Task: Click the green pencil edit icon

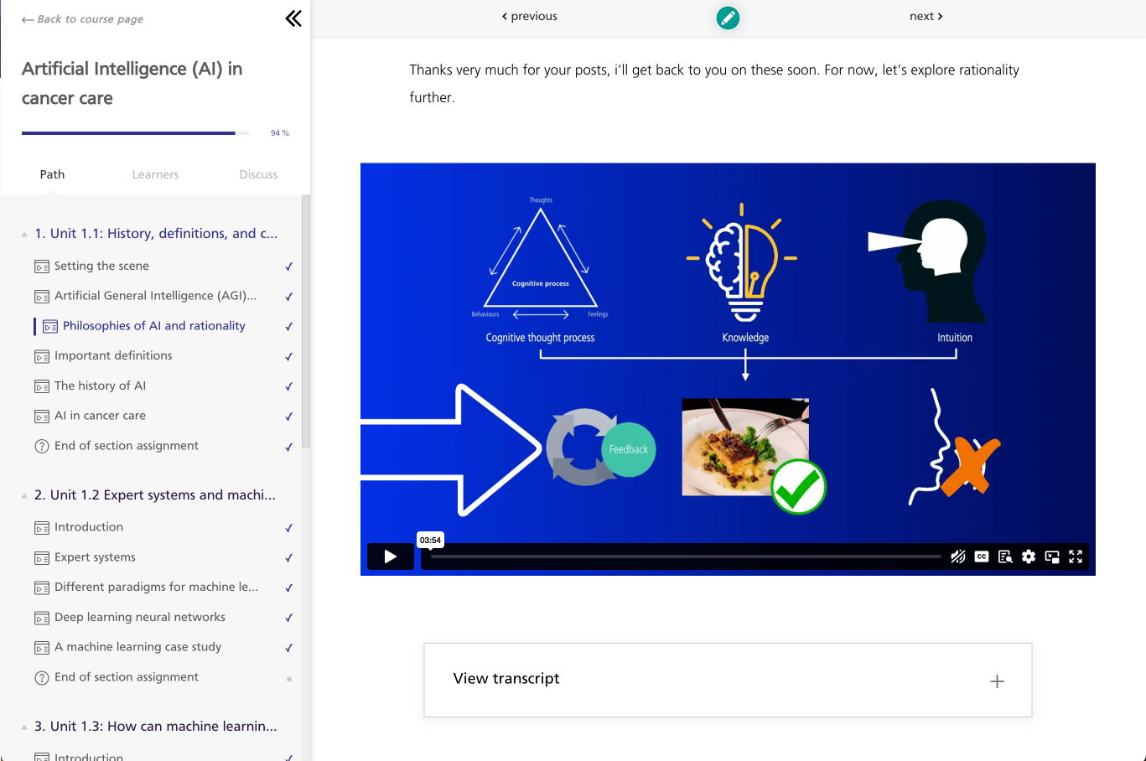Action: tap(728, 18)
